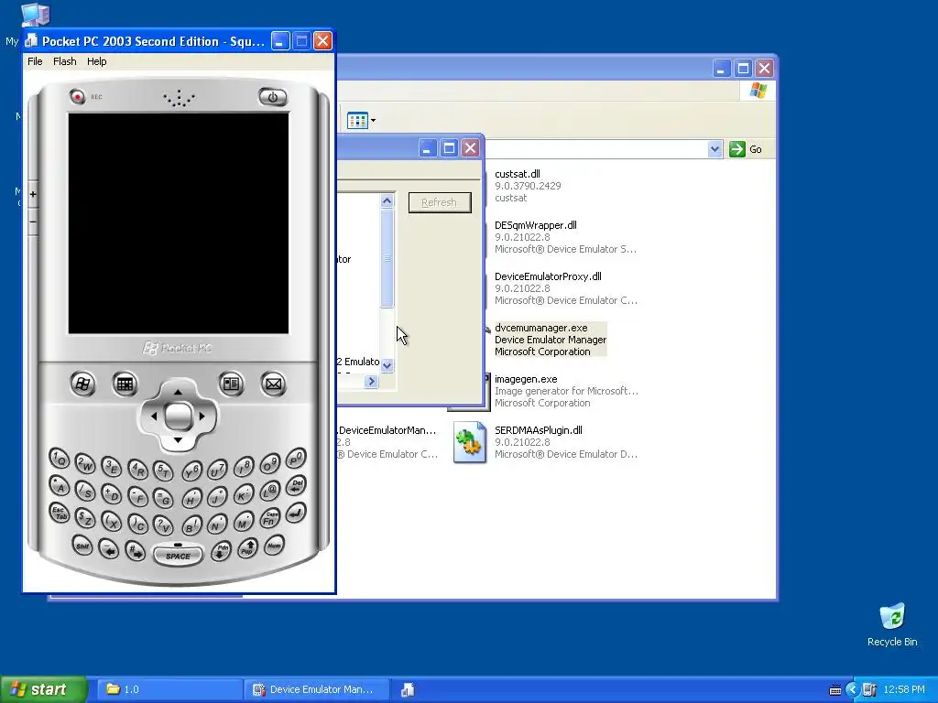Select the custsat.dll file
Image resolution: width=938 pixels, height=703 pixels.
pyautogui.click(x=518, y=174)
